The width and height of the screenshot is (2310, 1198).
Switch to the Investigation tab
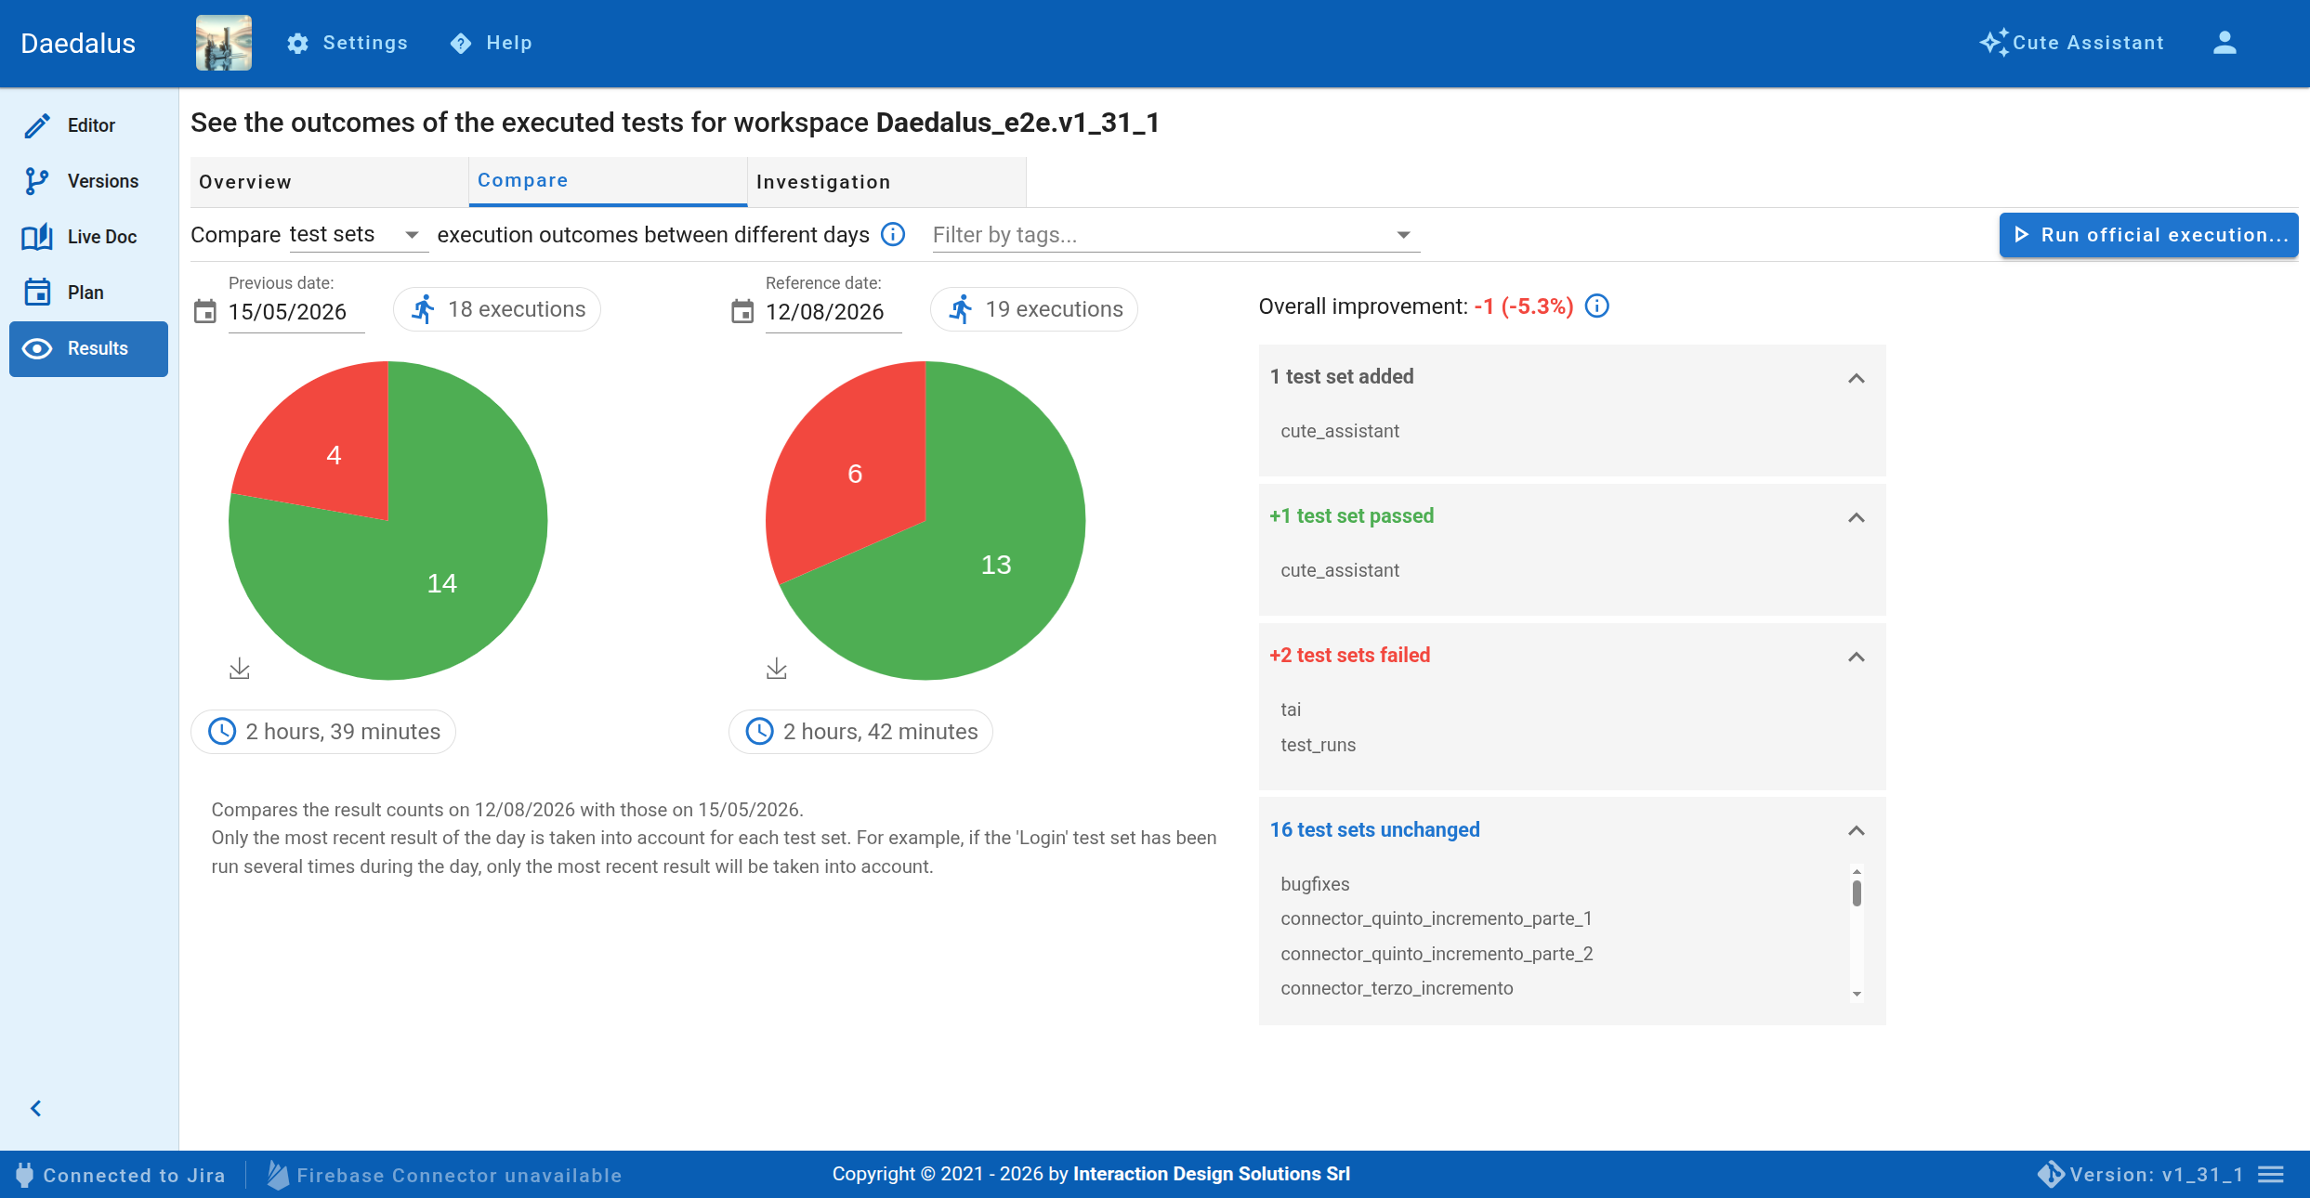click(886, 182)
